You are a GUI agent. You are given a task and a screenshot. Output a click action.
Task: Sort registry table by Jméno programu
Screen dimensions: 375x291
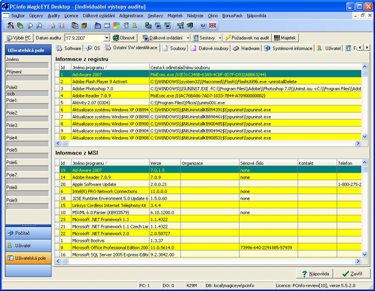pos(110,67)
